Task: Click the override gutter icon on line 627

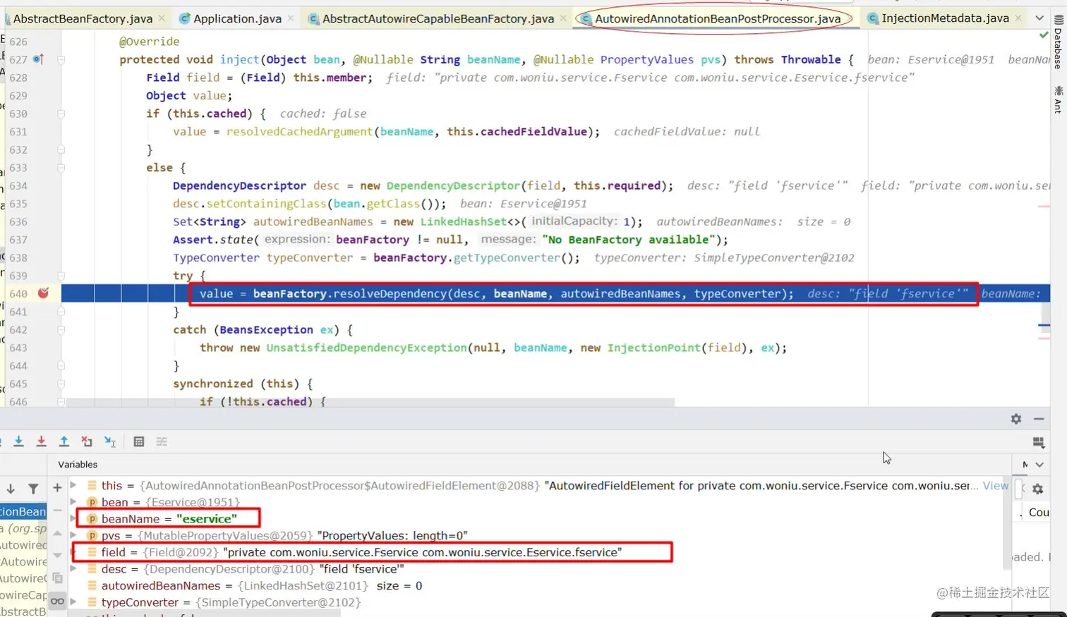Action: point(38,59)
